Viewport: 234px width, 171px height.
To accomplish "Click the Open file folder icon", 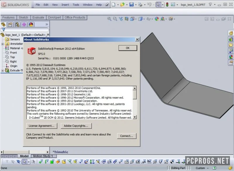I will click(122, 5).
